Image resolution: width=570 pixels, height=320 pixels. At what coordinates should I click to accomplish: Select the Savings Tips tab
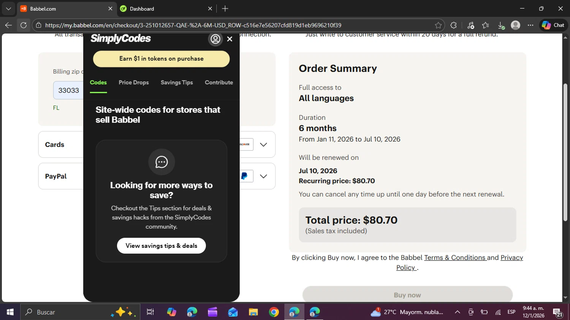pyautogui.click(x=177, y=82)
